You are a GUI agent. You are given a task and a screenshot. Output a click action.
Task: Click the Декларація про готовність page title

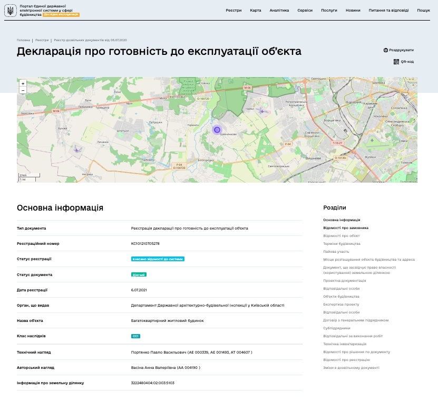point(159,52)
